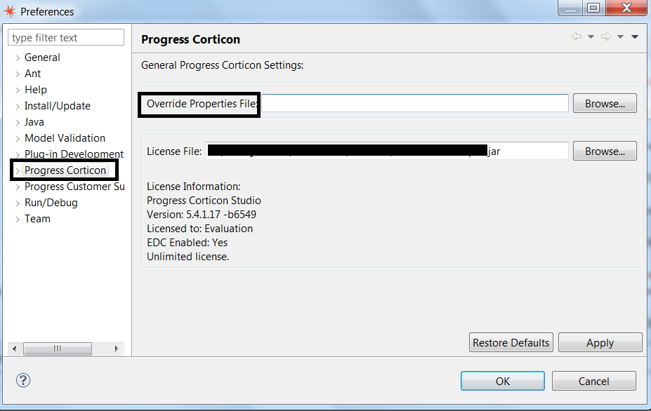Open the back history dropdown arrow
The height and width of the screenshot is (411, 651).
591,37
